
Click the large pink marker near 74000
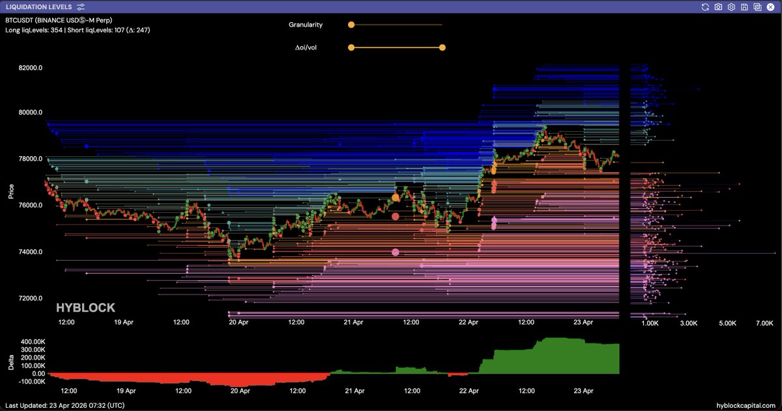tap(396, 252)
